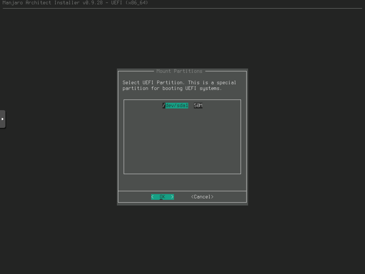365x274 pixels.
Task: Click the word 'special' in dialog description
Action: pyautogui.click(x=226, y=83)
